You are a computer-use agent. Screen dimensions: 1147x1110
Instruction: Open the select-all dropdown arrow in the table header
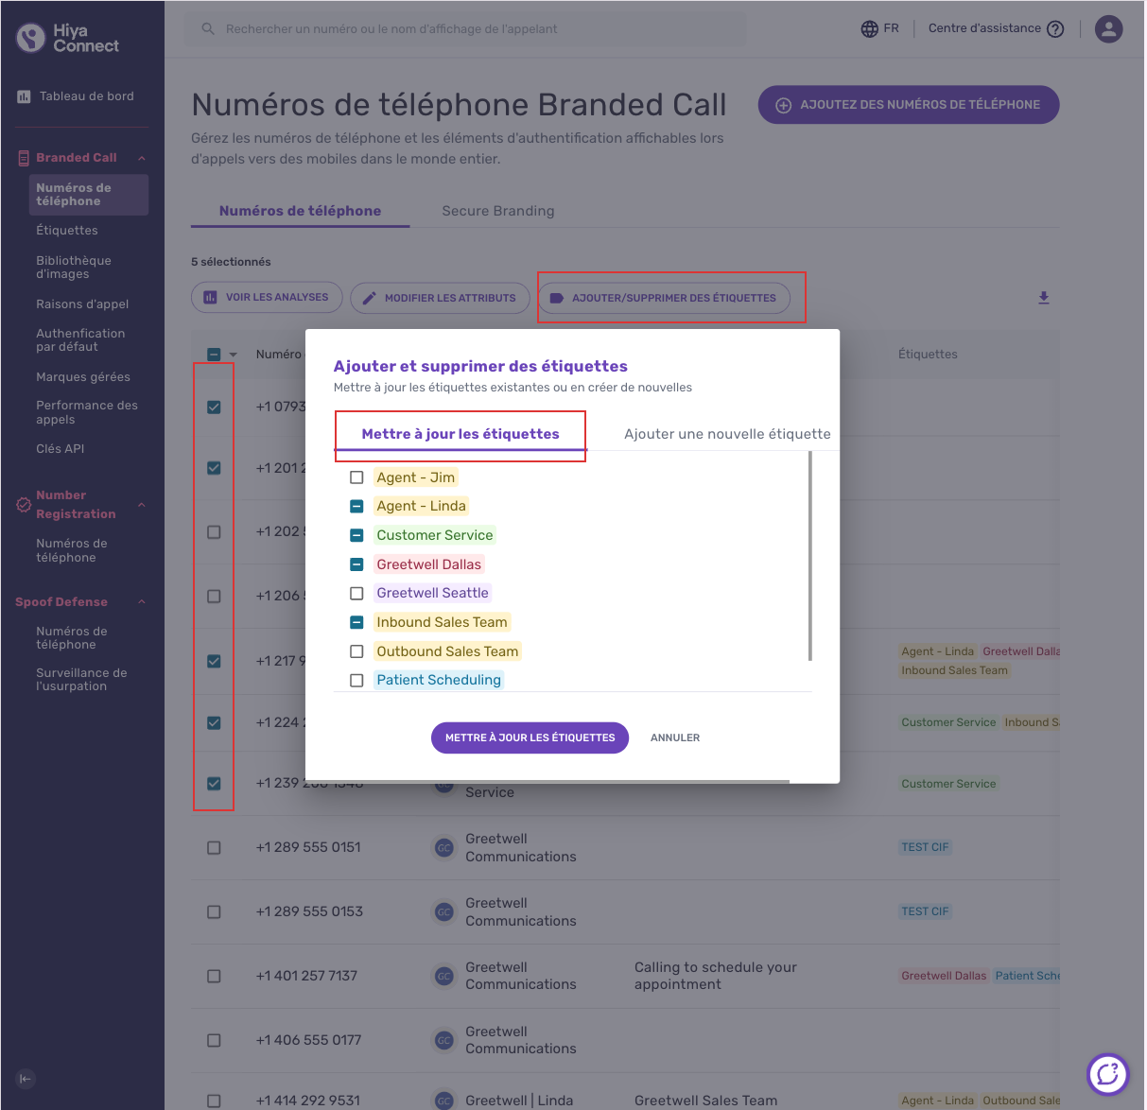[x=233, y=356]
